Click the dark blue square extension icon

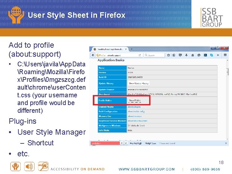point(205,55)
